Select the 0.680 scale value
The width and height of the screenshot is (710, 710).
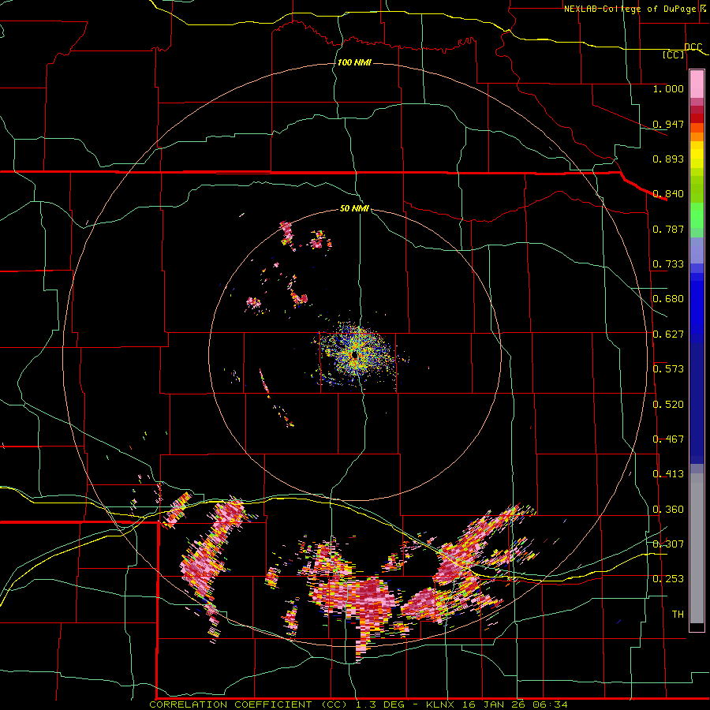point(668,299)
